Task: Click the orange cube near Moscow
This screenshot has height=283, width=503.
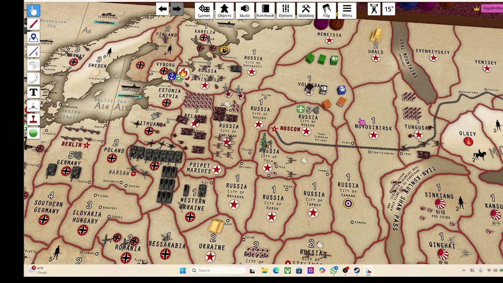Action: pos(327,104)
